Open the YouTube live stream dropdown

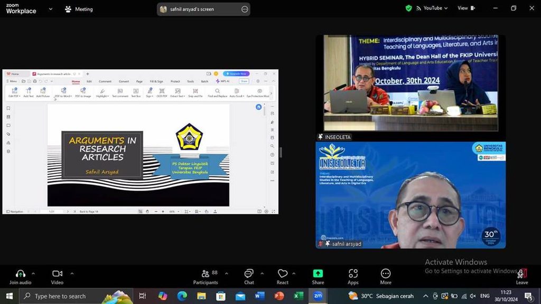[x=432, y=8]
